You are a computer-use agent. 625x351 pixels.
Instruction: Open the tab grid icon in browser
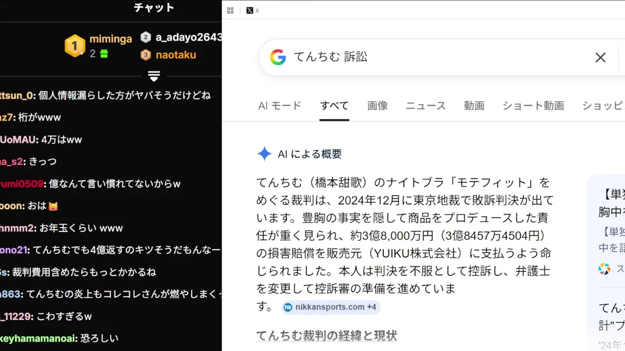pos(230,10)
